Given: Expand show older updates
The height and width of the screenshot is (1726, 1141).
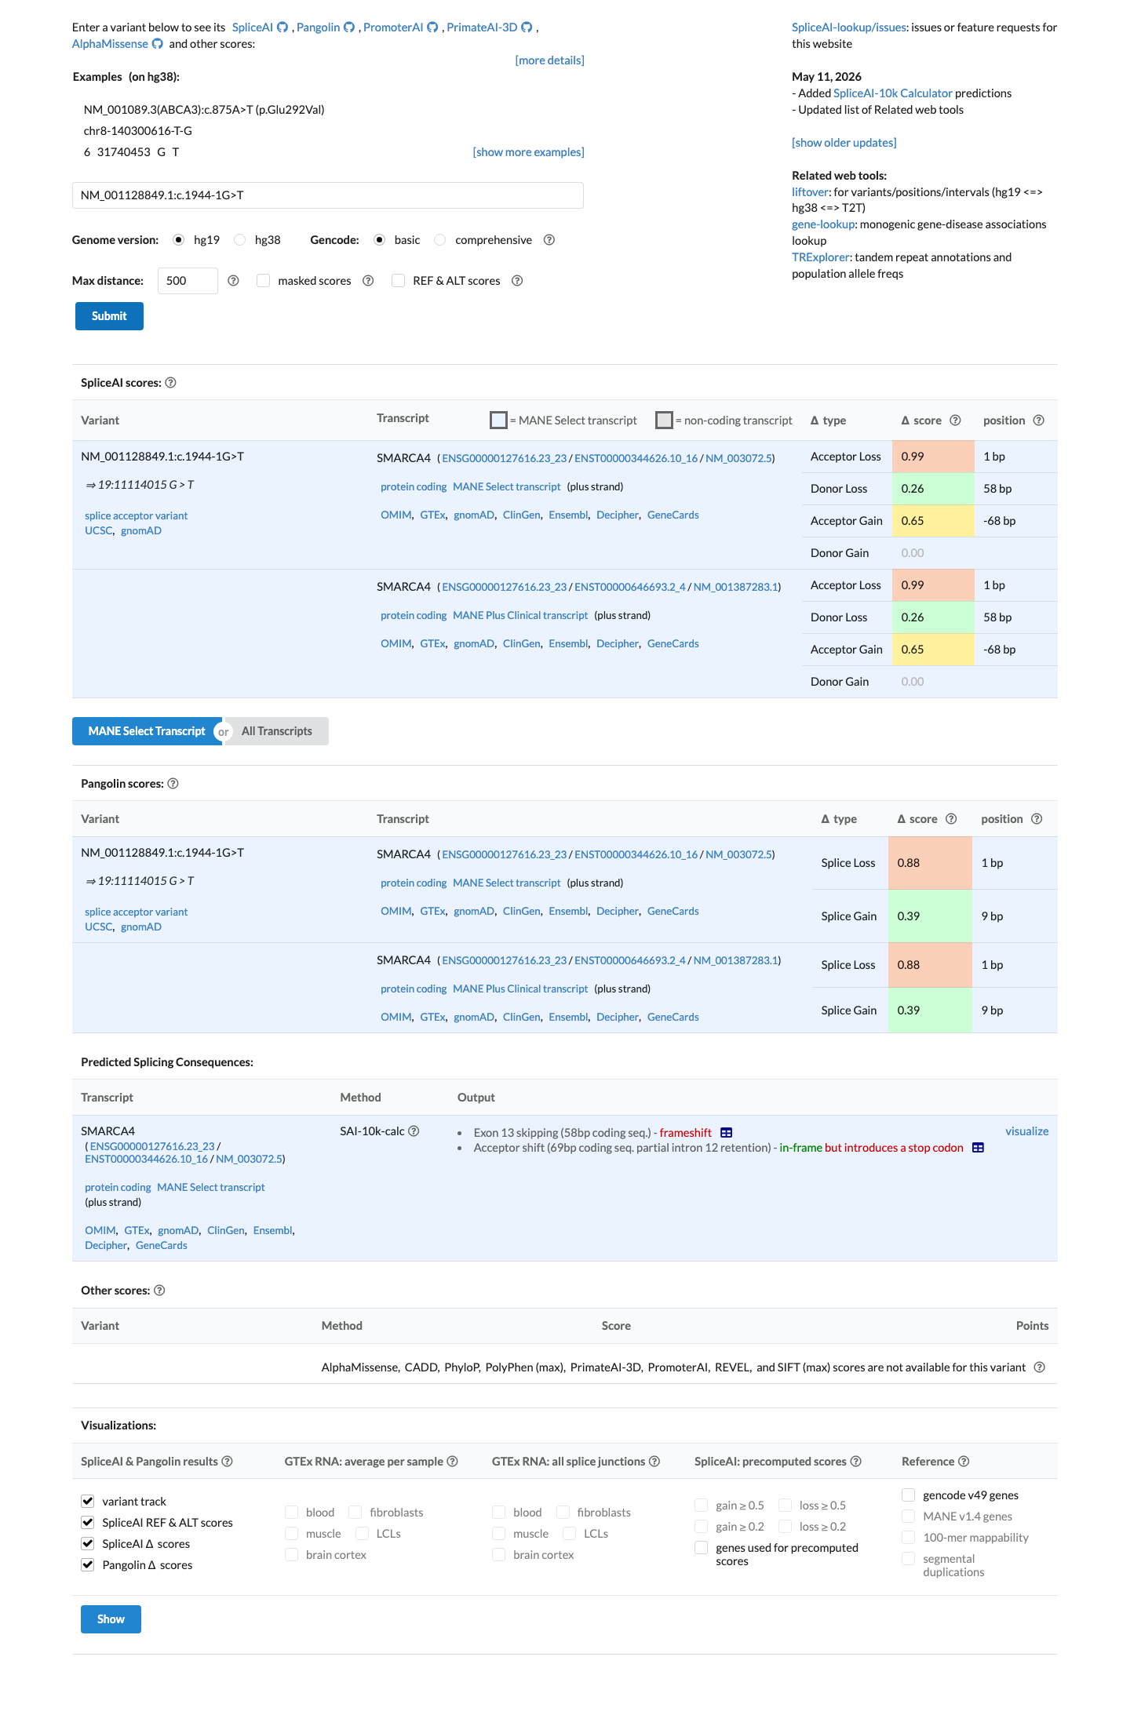Looking at the screenshot, I should click(844, 143).
